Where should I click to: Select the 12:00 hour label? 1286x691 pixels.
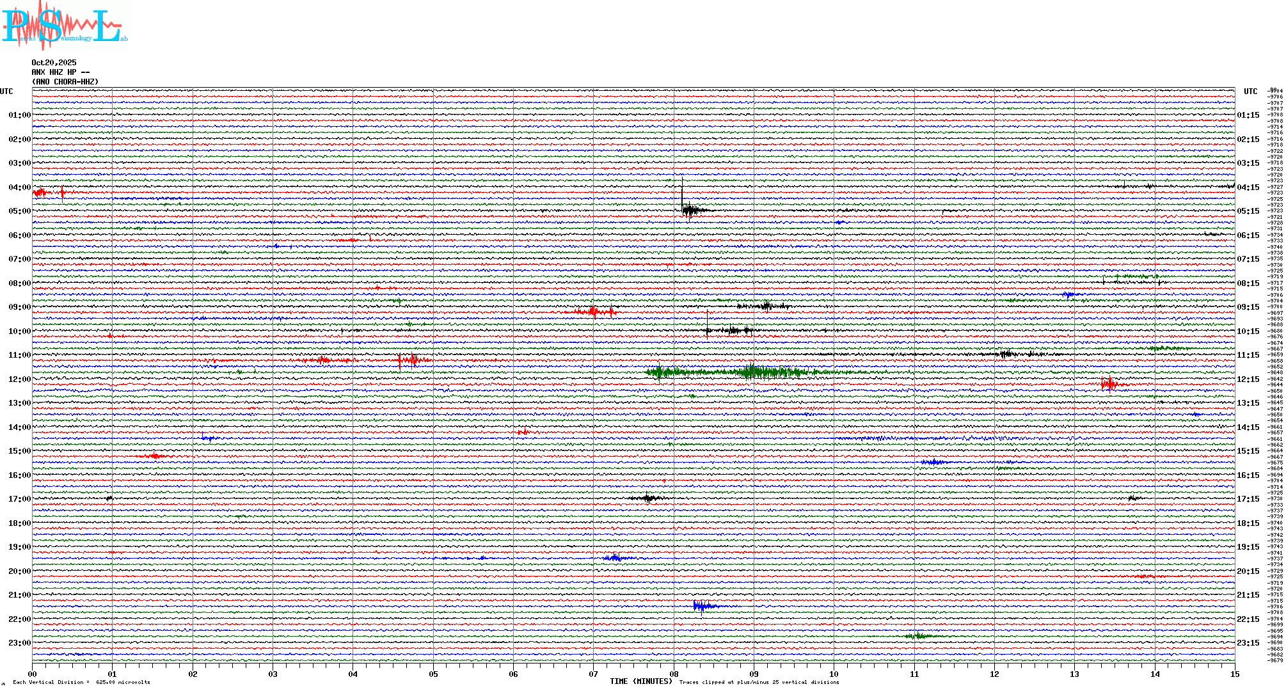click(x=19, y=379)
